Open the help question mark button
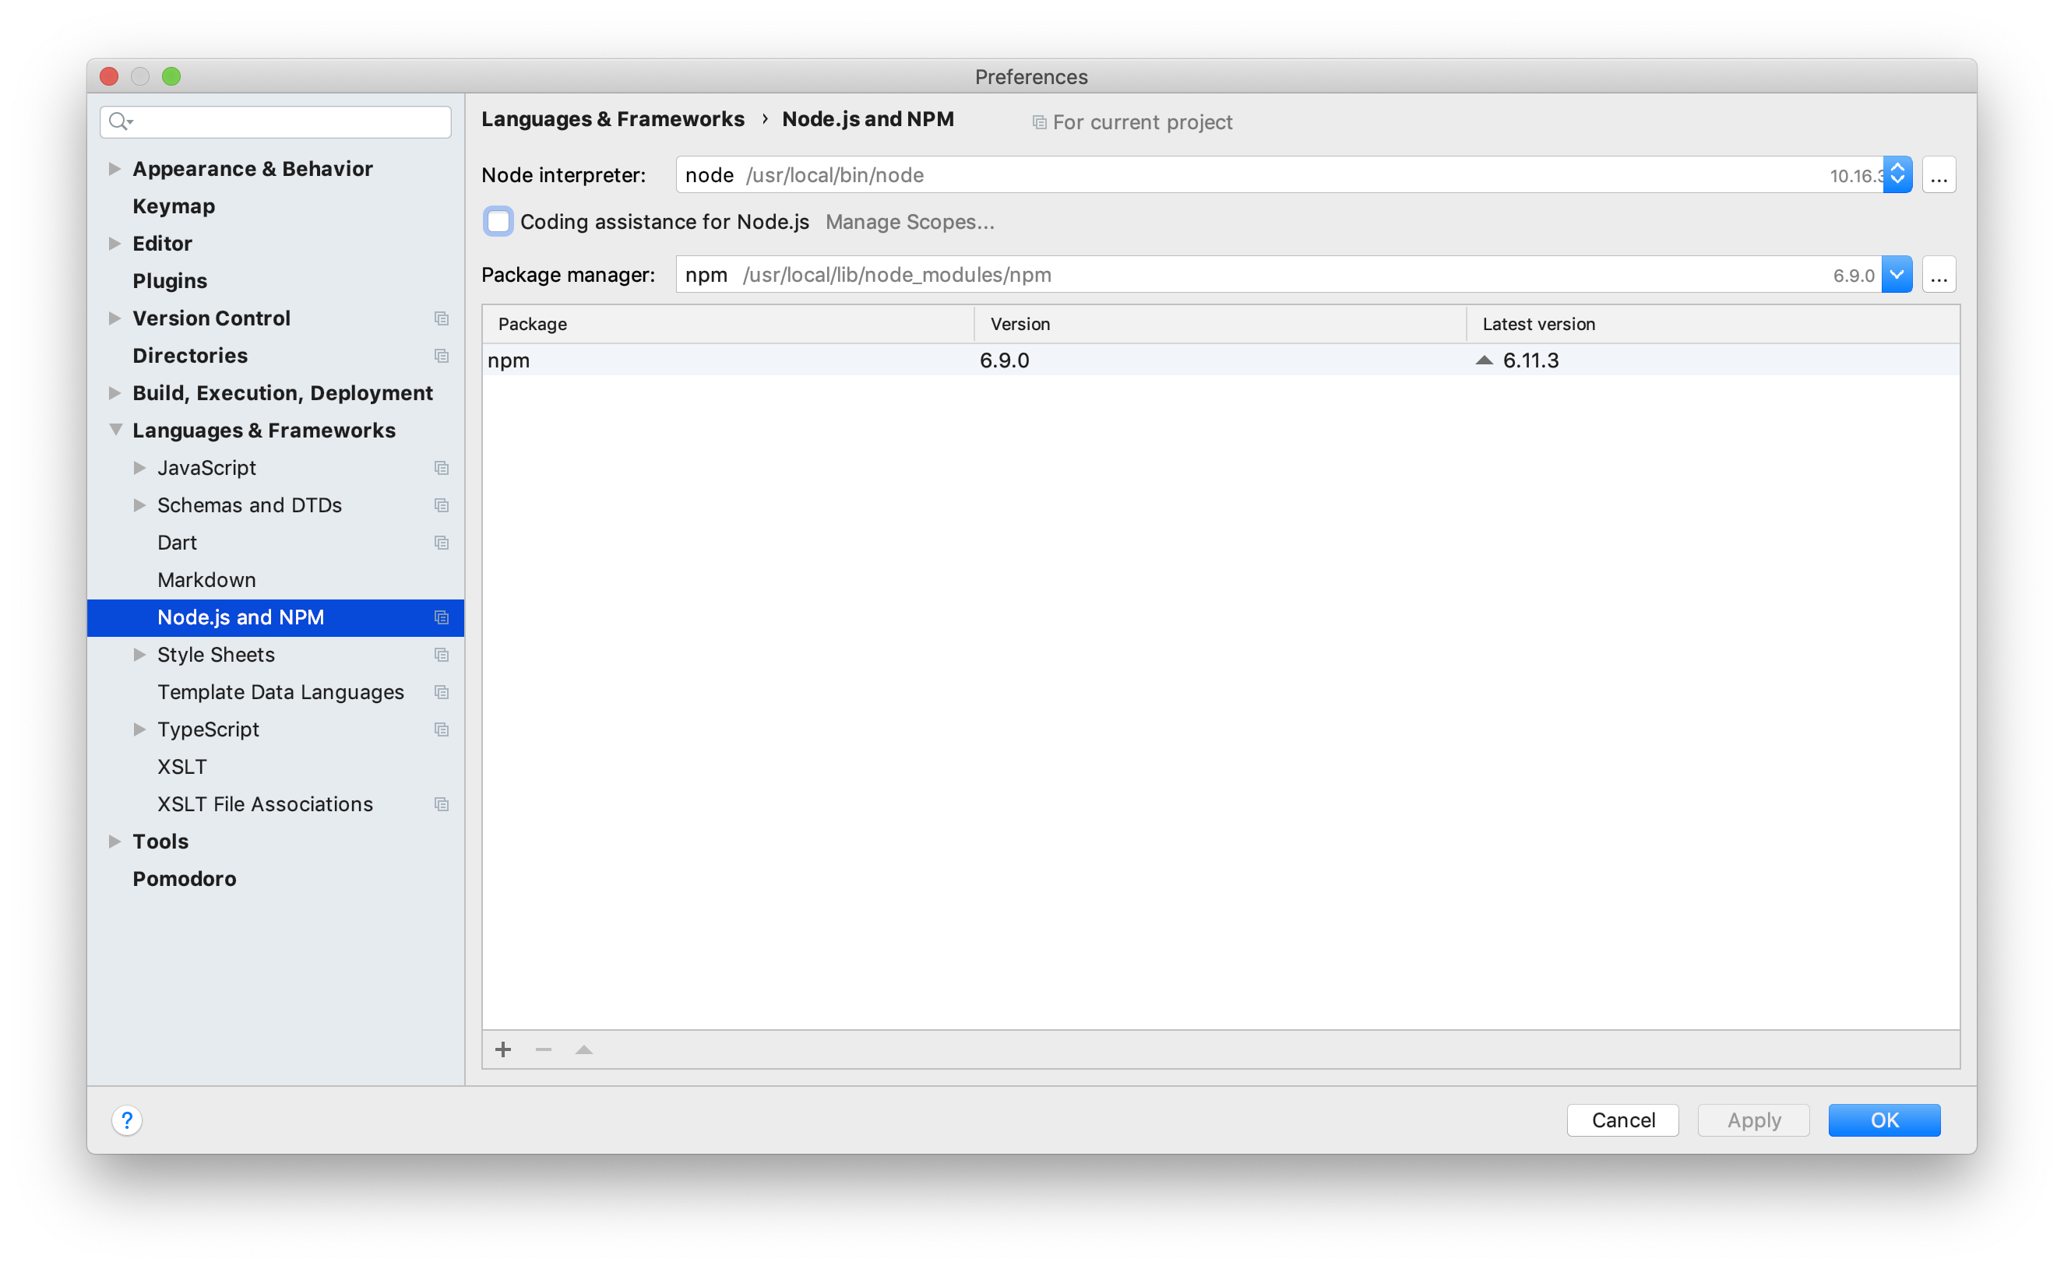 [x=127, y=1120]
